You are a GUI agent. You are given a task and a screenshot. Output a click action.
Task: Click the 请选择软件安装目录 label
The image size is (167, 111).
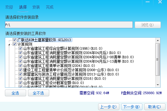(22, 17)
